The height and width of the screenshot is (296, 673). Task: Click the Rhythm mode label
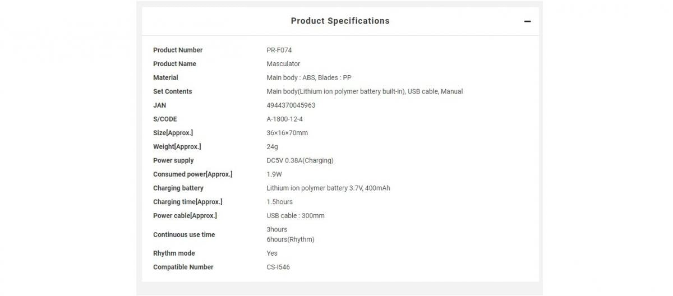point(174,253)
